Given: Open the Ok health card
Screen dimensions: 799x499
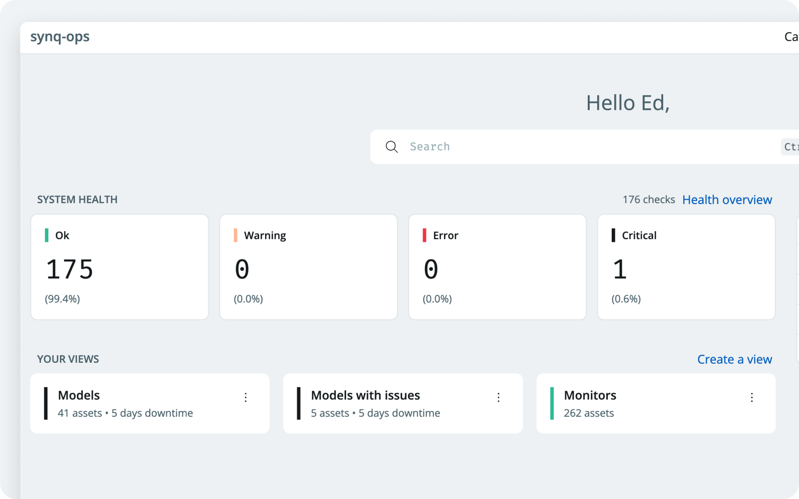Looking at the screenshot, I should [x=119, y=267].
